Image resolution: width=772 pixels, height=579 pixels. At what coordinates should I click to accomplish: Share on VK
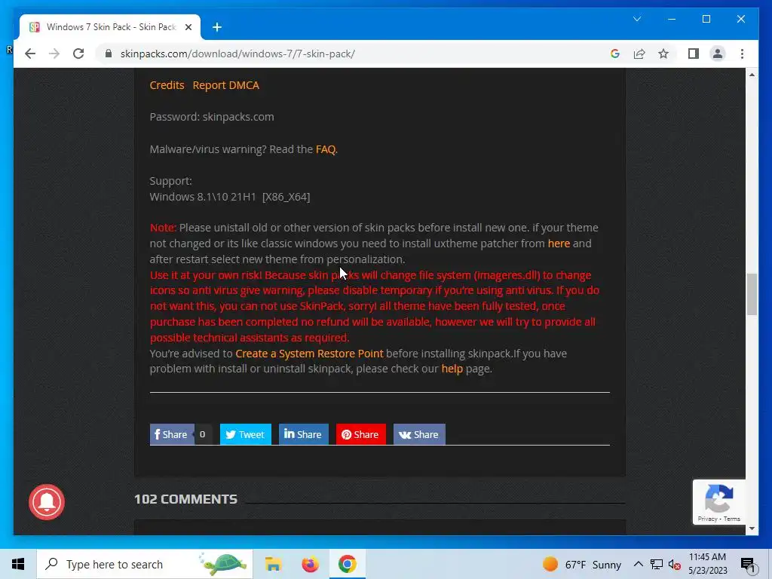[419, 434]
